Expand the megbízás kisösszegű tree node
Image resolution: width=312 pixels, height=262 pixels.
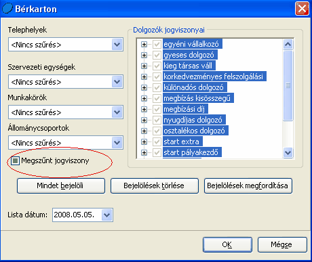point(144,98)
